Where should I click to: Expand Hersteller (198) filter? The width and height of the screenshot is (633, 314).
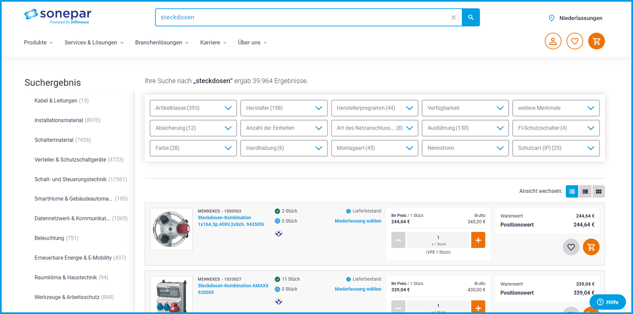[284, 108]
